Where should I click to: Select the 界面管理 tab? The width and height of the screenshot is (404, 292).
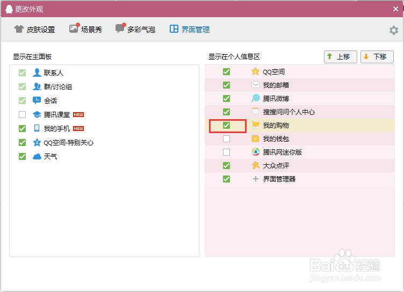pos(189,30)
